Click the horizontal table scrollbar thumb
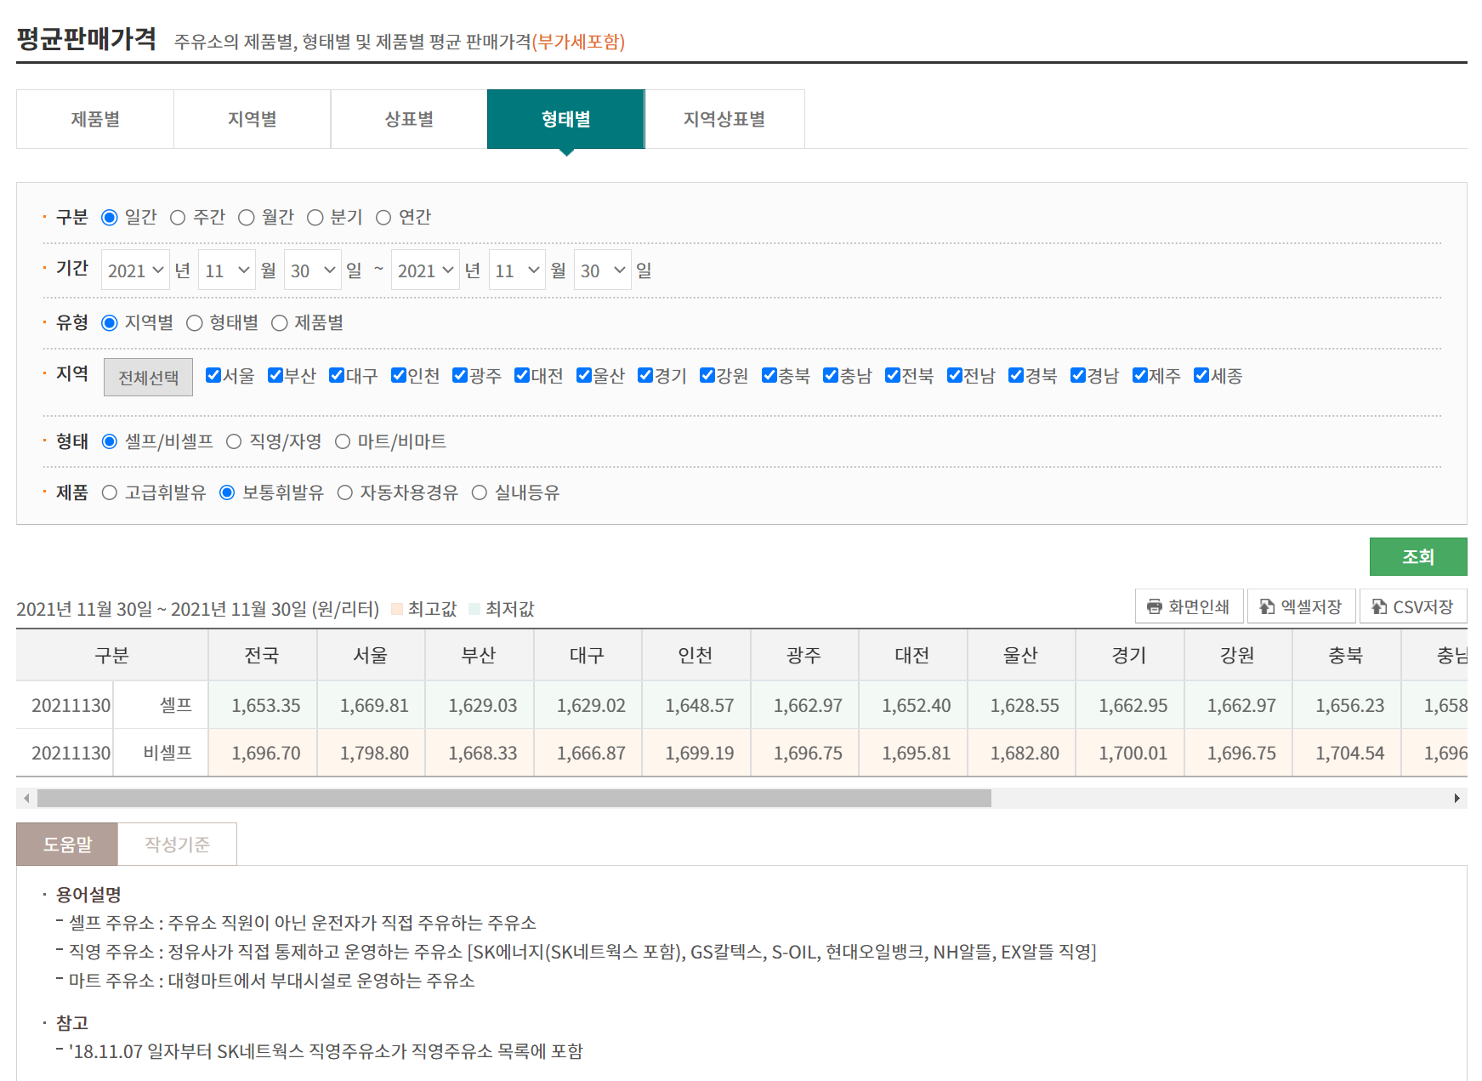 point(514,798)
